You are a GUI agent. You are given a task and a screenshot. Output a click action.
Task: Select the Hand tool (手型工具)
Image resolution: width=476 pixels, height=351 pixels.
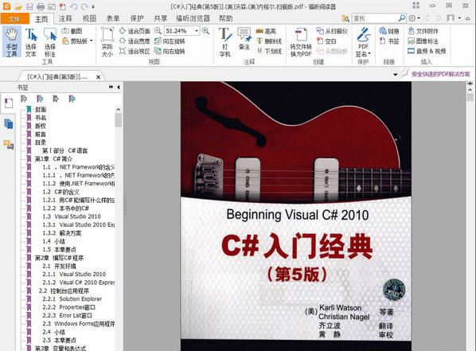point(12,42)
